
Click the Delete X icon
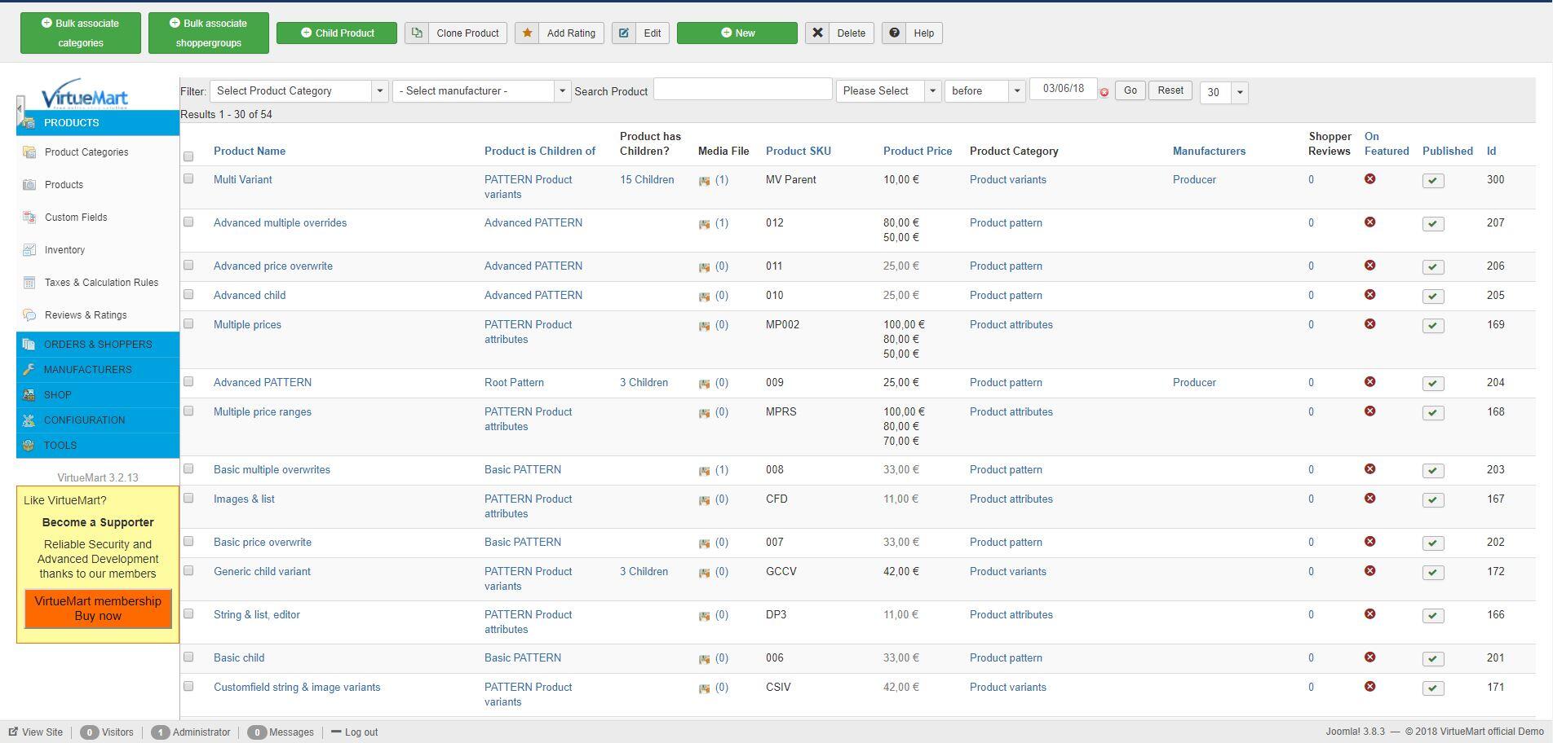[x=817, y=33]
